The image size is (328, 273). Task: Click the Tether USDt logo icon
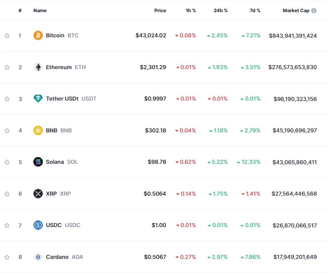38,99
